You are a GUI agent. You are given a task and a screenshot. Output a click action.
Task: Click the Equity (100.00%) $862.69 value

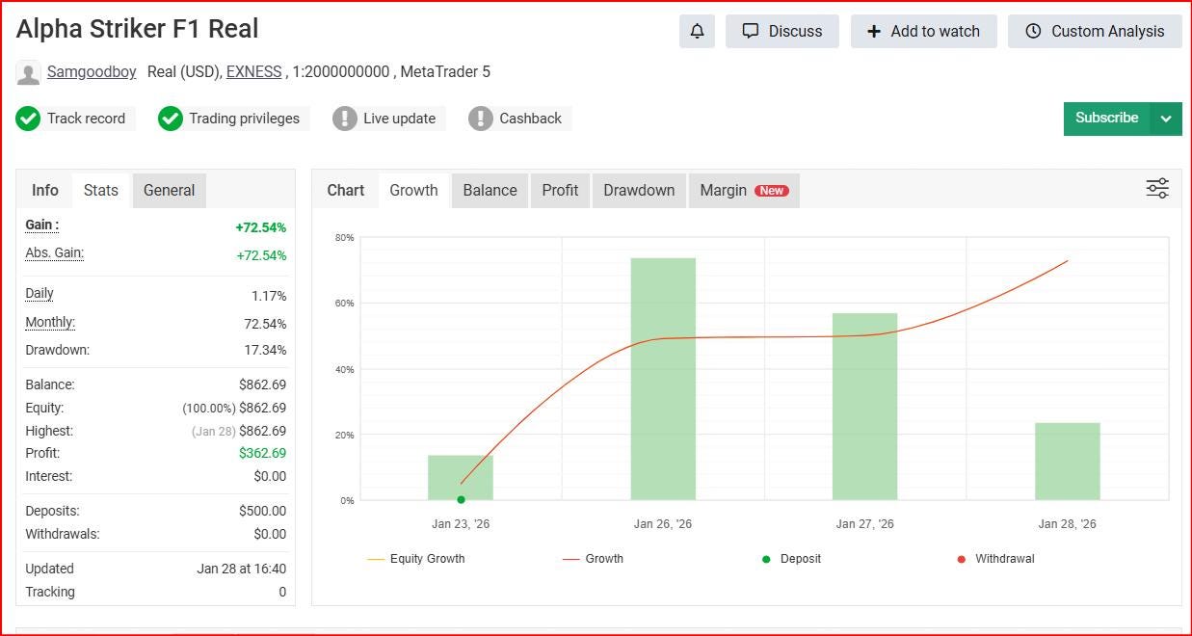(x=234, y=408)
